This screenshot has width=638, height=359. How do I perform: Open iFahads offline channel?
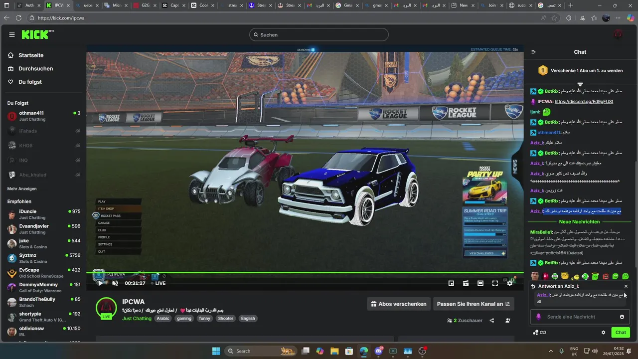click(44, 131)
